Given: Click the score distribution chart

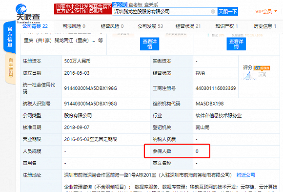Looking at the screenshot, I should click(249, 75).
